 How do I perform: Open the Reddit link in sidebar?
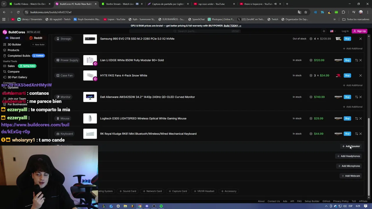coord(36,38)
